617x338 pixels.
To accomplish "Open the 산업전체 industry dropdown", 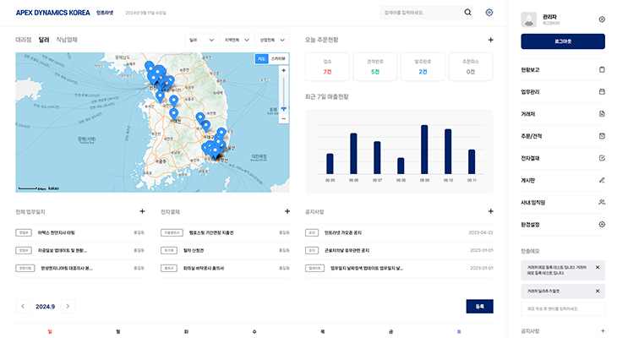I will click(272, 40).
